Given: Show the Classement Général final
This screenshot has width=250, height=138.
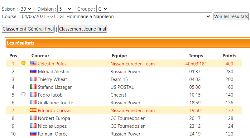Looking at the screenshot, I should pos(28,29).
